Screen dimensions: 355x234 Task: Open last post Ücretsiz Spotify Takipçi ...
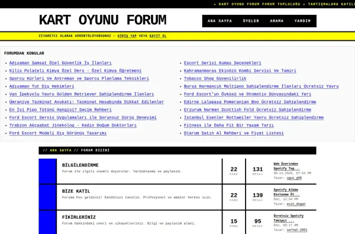click(x=289, y=218)
